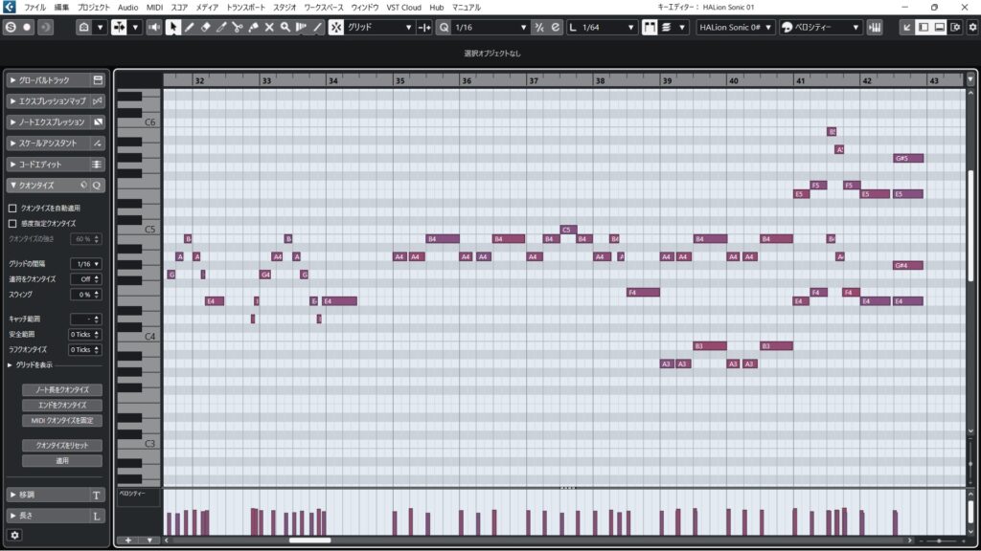Choose the Zoom magnifier tool

(285, 28)
